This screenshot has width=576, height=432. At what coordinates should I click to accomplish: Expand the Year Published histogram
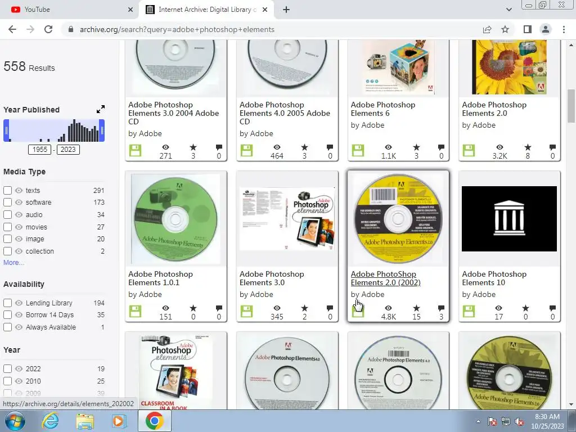pos(100,109)
